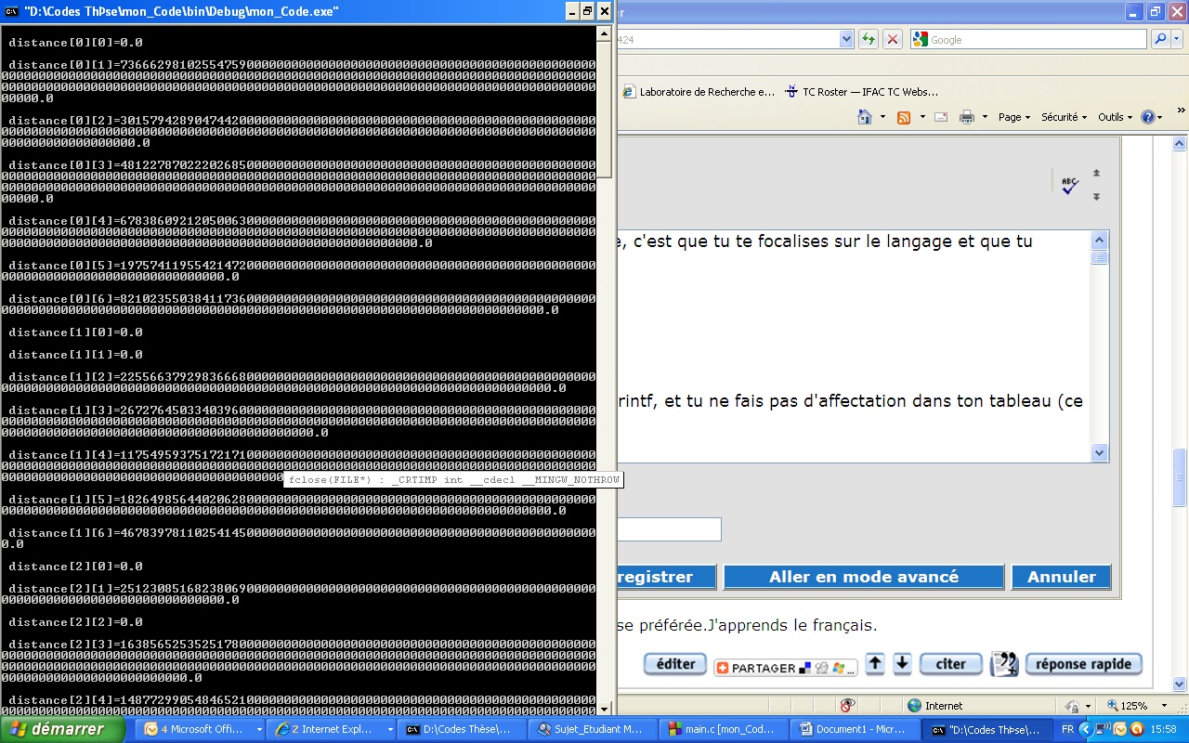Image resolution: width=1189 pixels, height=743 pixels.
Task: Click the tray icon just left of the clock
Action: point(1136,729)
